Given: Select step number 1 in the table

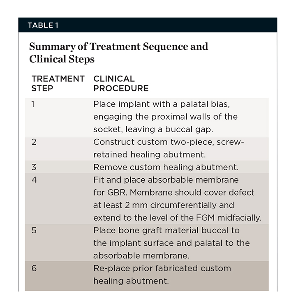Looking at the screenshot, I should 33,104.
